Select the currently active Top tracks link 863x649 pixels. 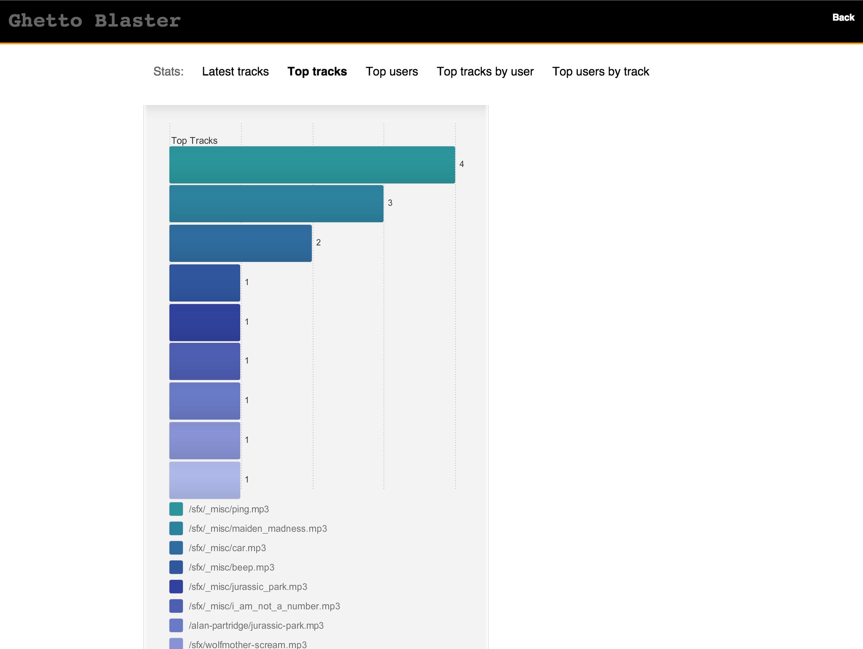[317, 71]
